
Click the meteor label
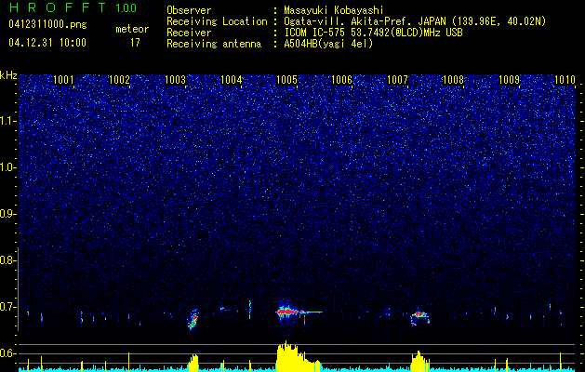pos(132,29)
